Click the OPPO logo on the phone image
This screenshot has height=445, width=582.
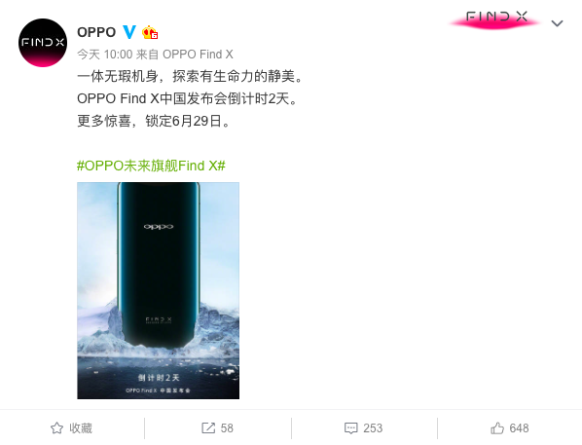pyautogui.click(x=159, y=227)
